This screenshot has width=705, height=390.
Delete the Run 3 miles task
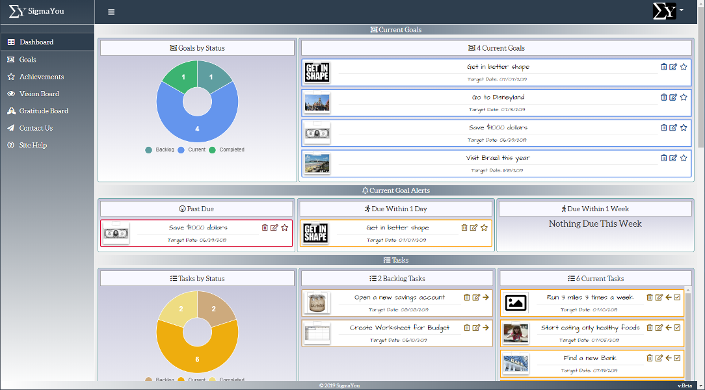650,298
